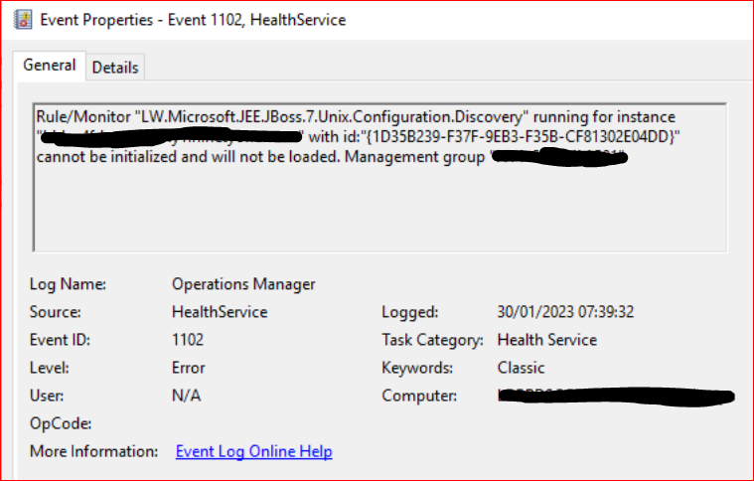Switch to the General tab

pyautogui.click(x=50, y=66)
